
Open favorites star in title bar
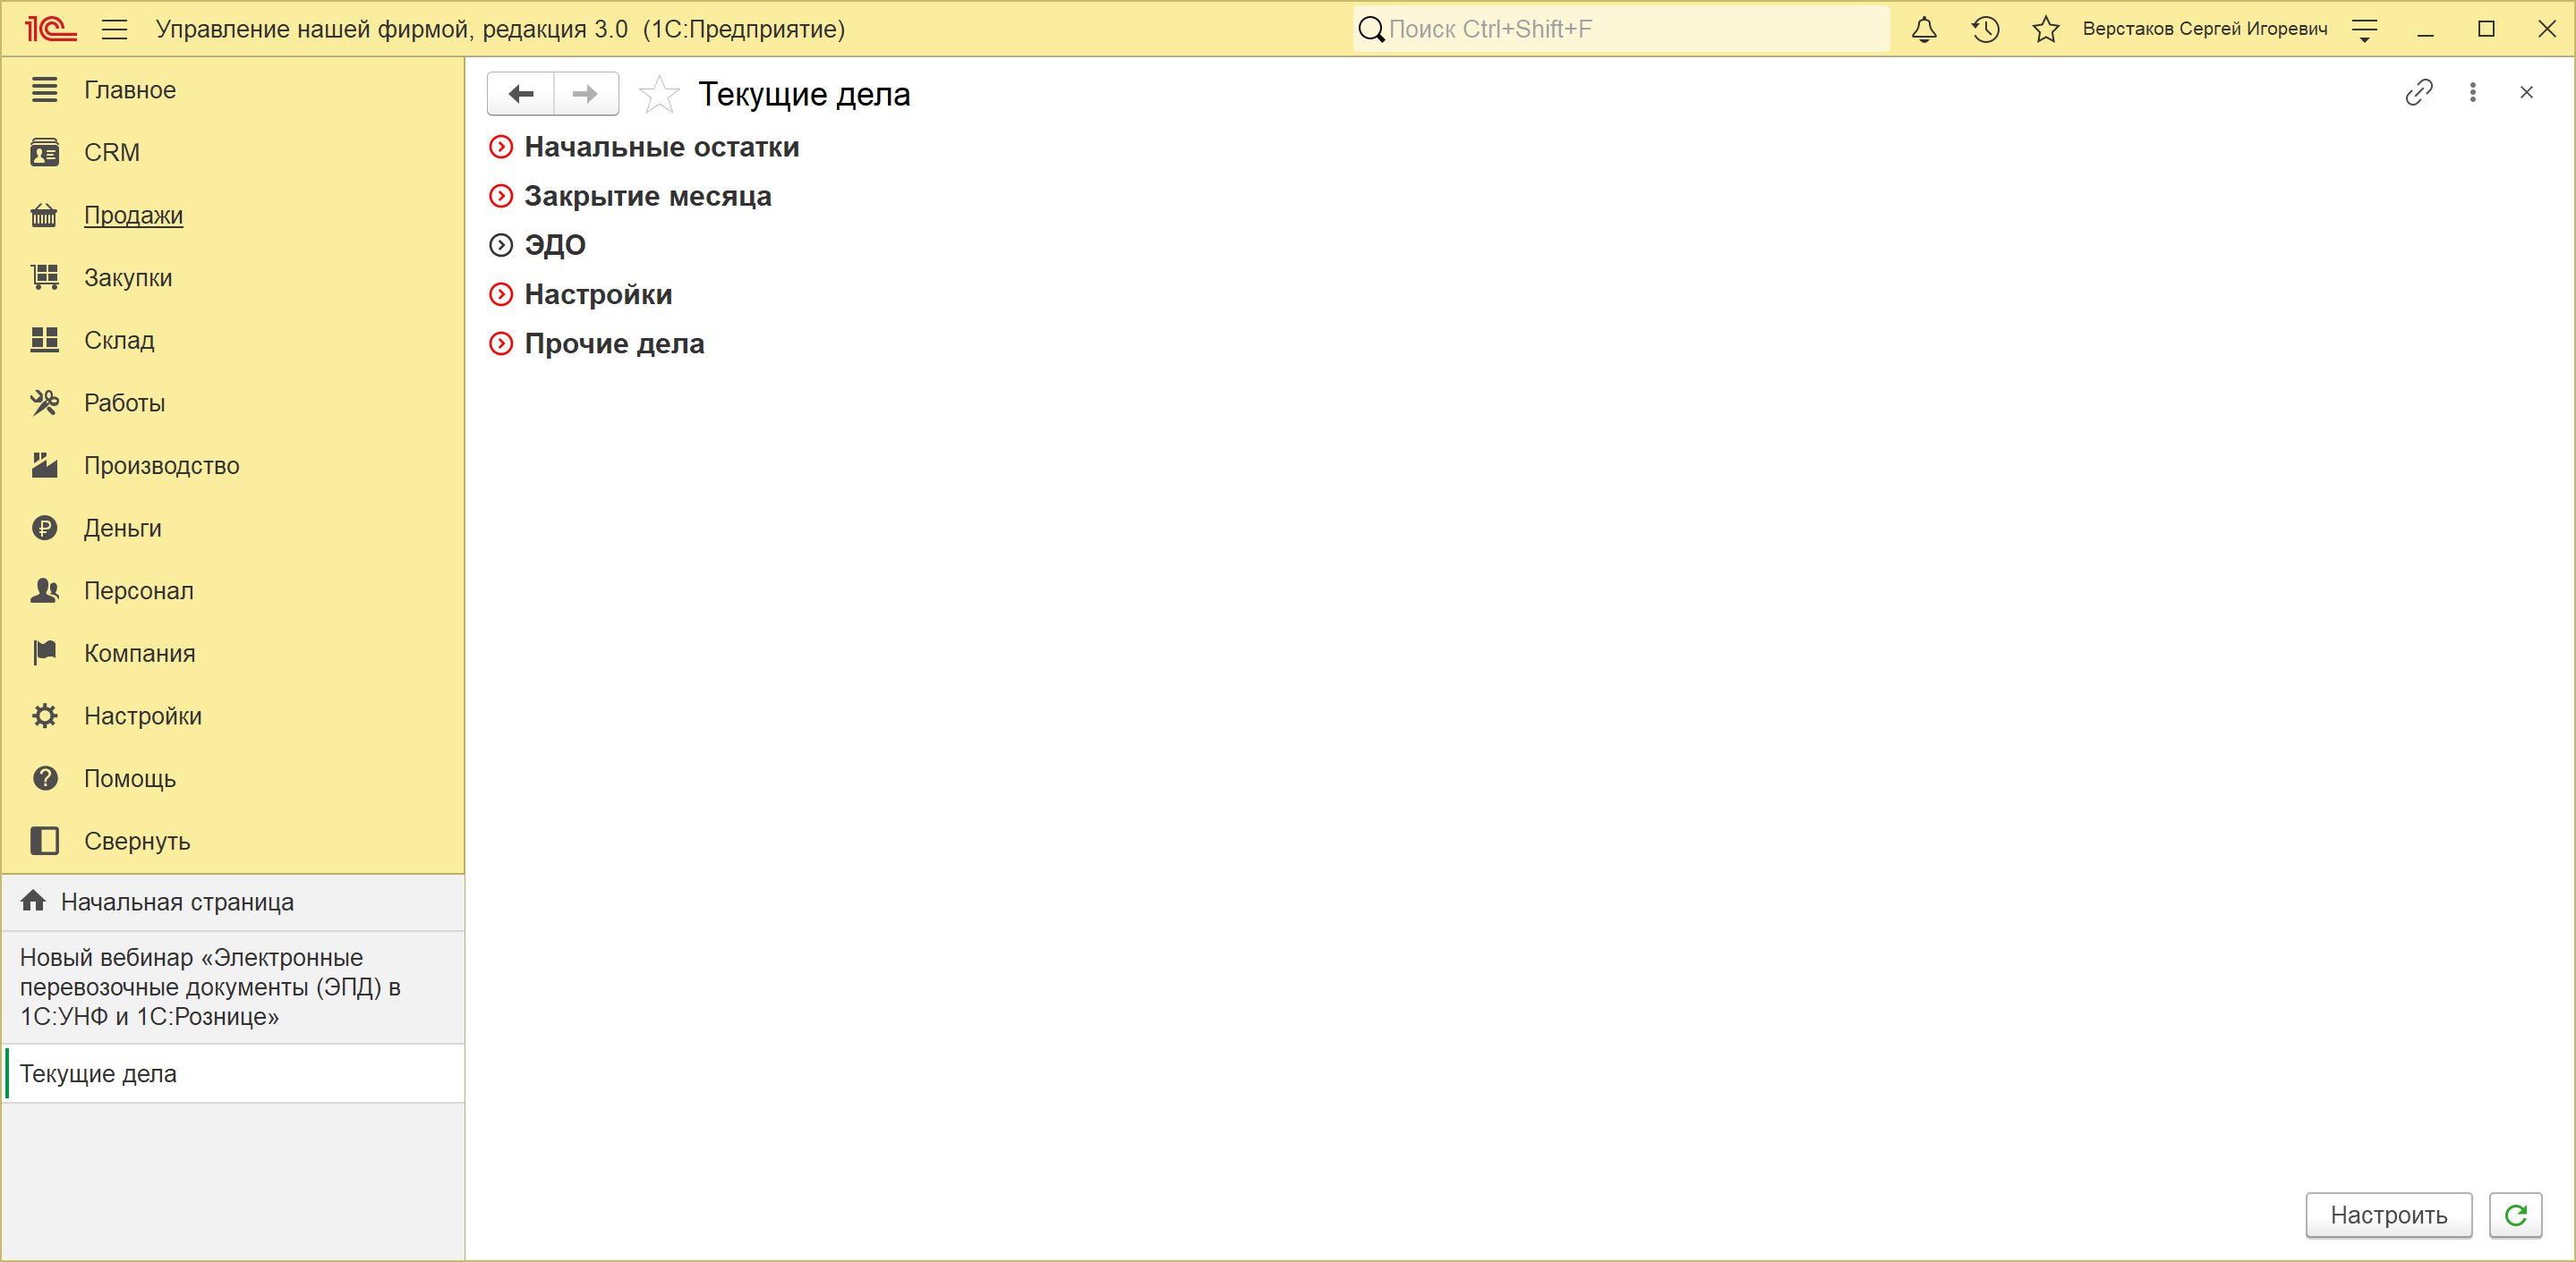2046,29
